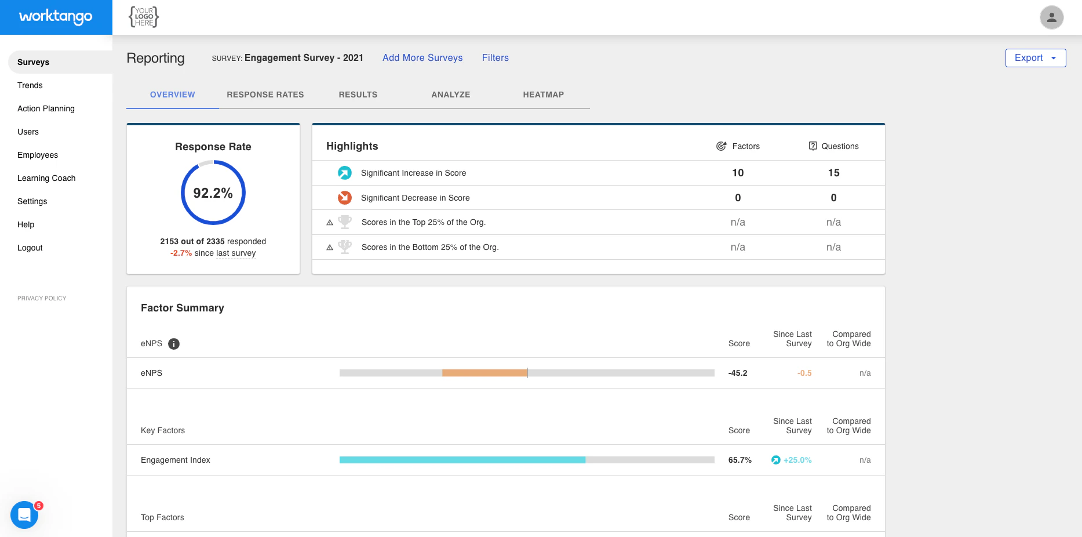Expand the Export dropdown

click(1035, 58)
